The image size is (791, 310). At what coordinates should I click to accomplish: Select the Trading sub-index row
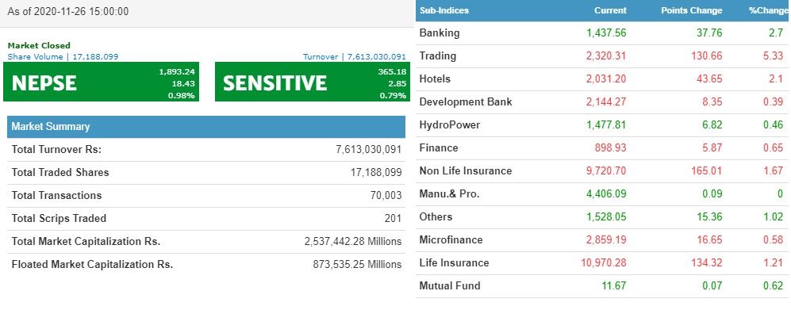[x=603, y=56]
